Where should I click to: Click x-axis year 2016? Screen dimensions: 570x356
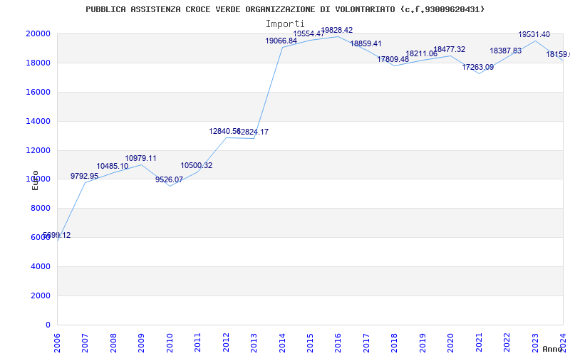(x=338, y=343)
